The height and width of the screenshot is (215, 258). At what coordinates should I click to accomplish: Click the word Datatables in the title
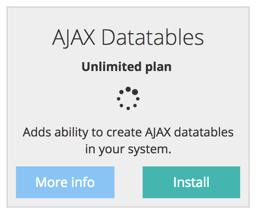(x=153, y=37)
